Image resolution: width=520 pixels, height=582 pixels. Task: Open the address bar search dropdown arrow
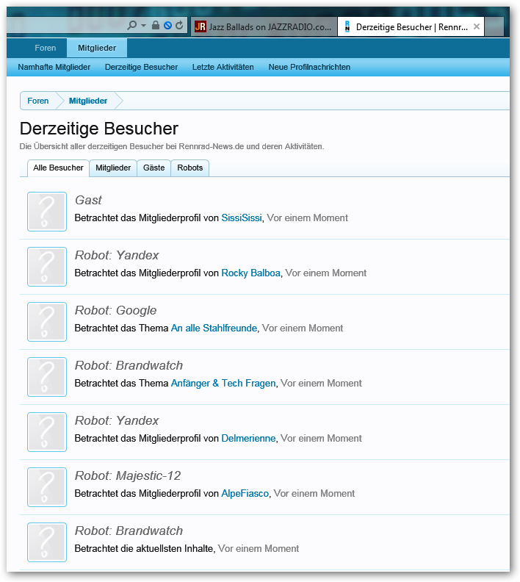pyautogui.click(x=143, y=26)
